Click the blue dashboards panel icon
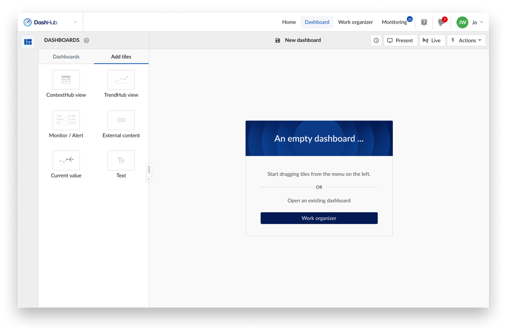The width and height of the screenshot is (507, 328). pyautogui.click(x=28, y=42)
